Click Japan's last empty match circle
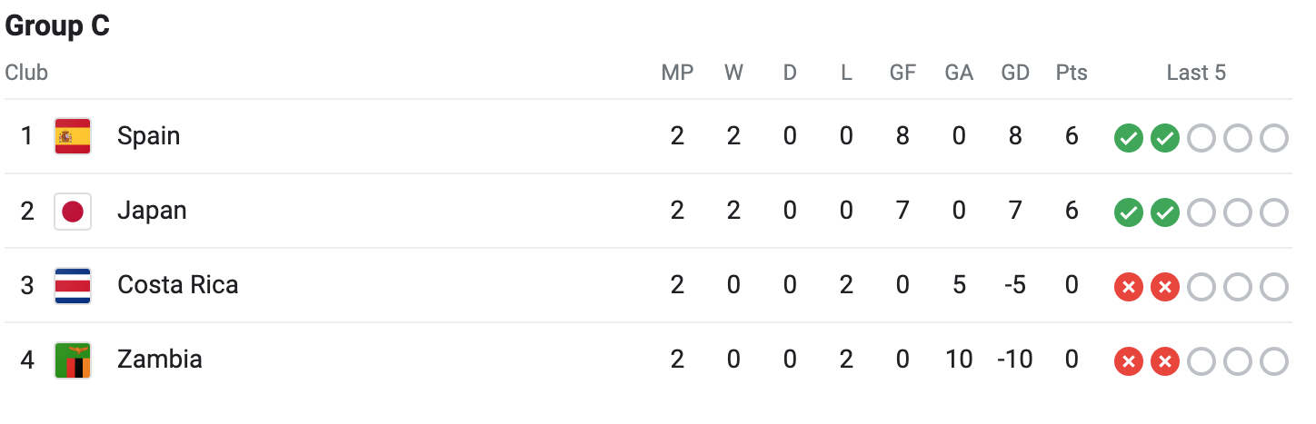The width and height of the screenshot is (1316, 424). point(1273,212)
